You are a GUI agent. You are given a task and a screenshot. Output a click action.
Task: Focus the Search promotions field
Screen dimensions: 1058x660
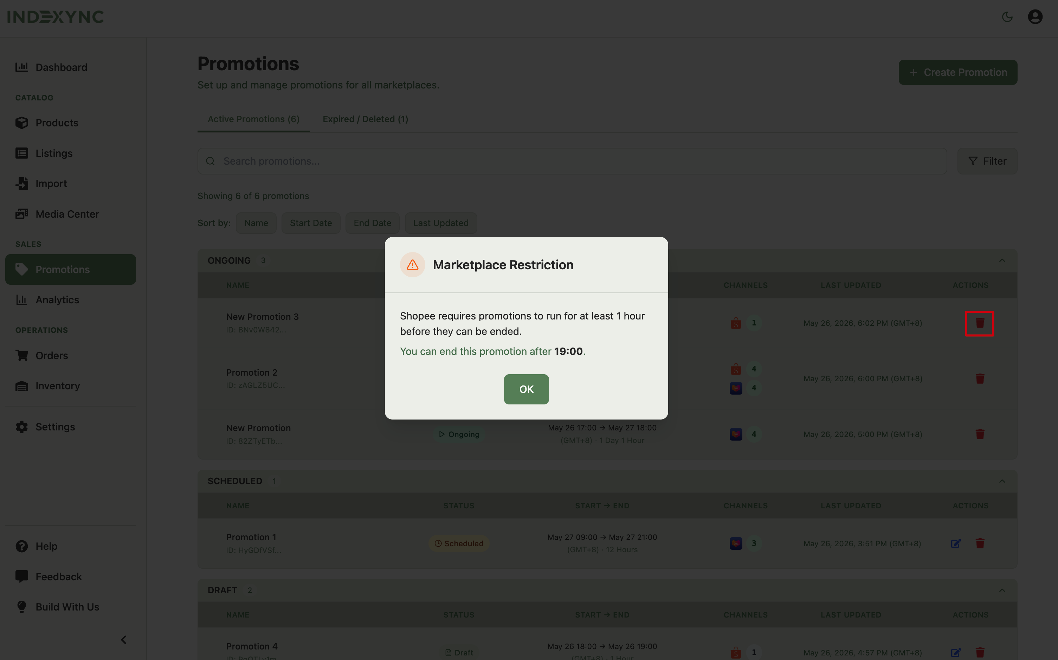click(572, 161)
